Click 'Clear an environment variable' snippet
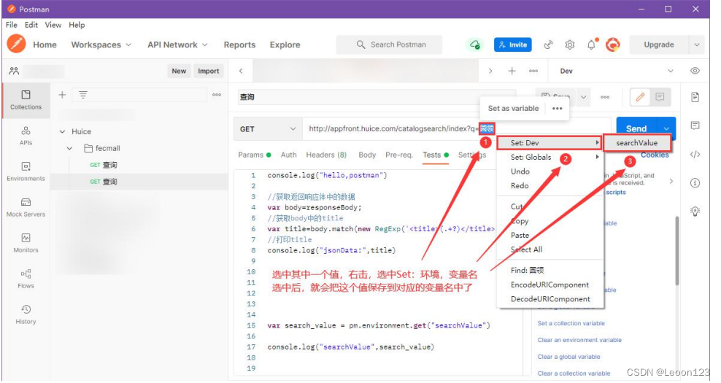 [x=579, y=340]
